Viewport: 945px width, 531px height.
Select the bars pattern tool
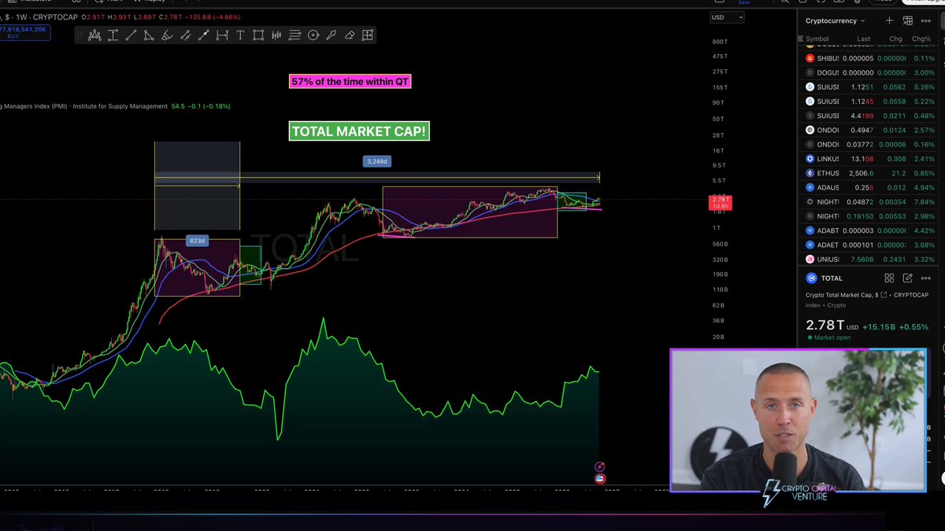(276, 35)
